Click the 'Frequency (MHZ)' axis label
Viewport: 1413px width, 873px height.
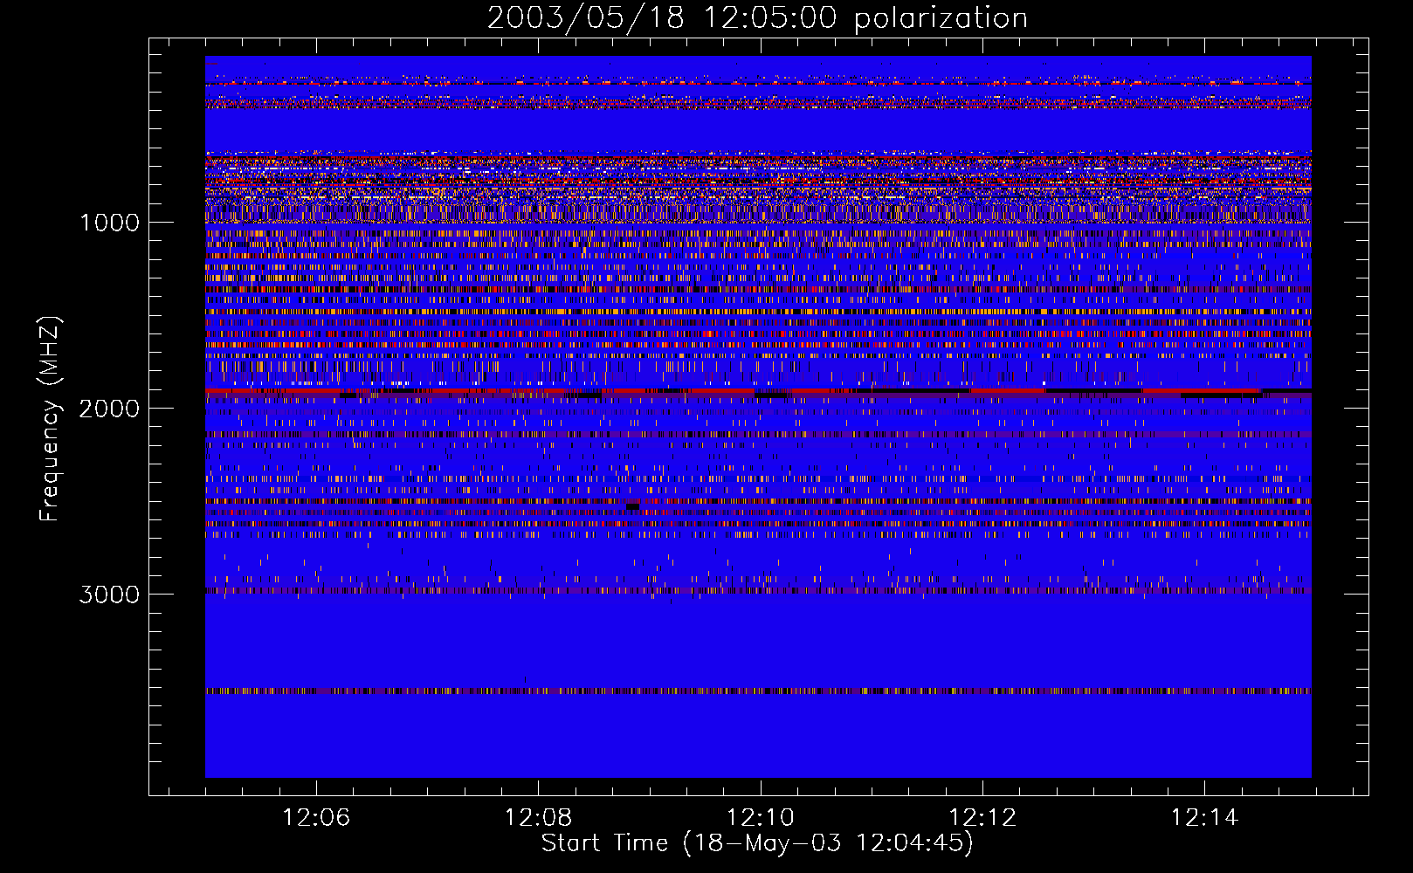tap(50, 419)
